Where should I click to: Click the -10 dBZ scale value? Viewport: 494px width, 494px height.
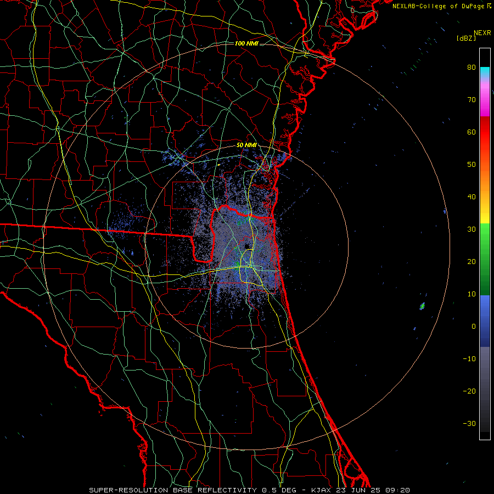click(469, 359)
